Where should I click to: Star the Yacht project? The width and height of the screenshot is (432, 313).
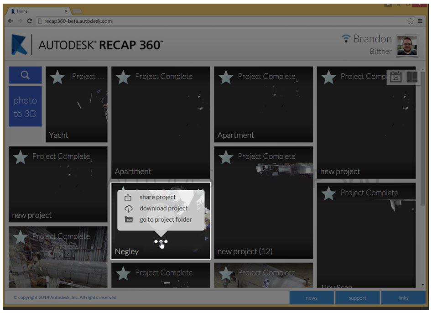click(x=57, y=77)
